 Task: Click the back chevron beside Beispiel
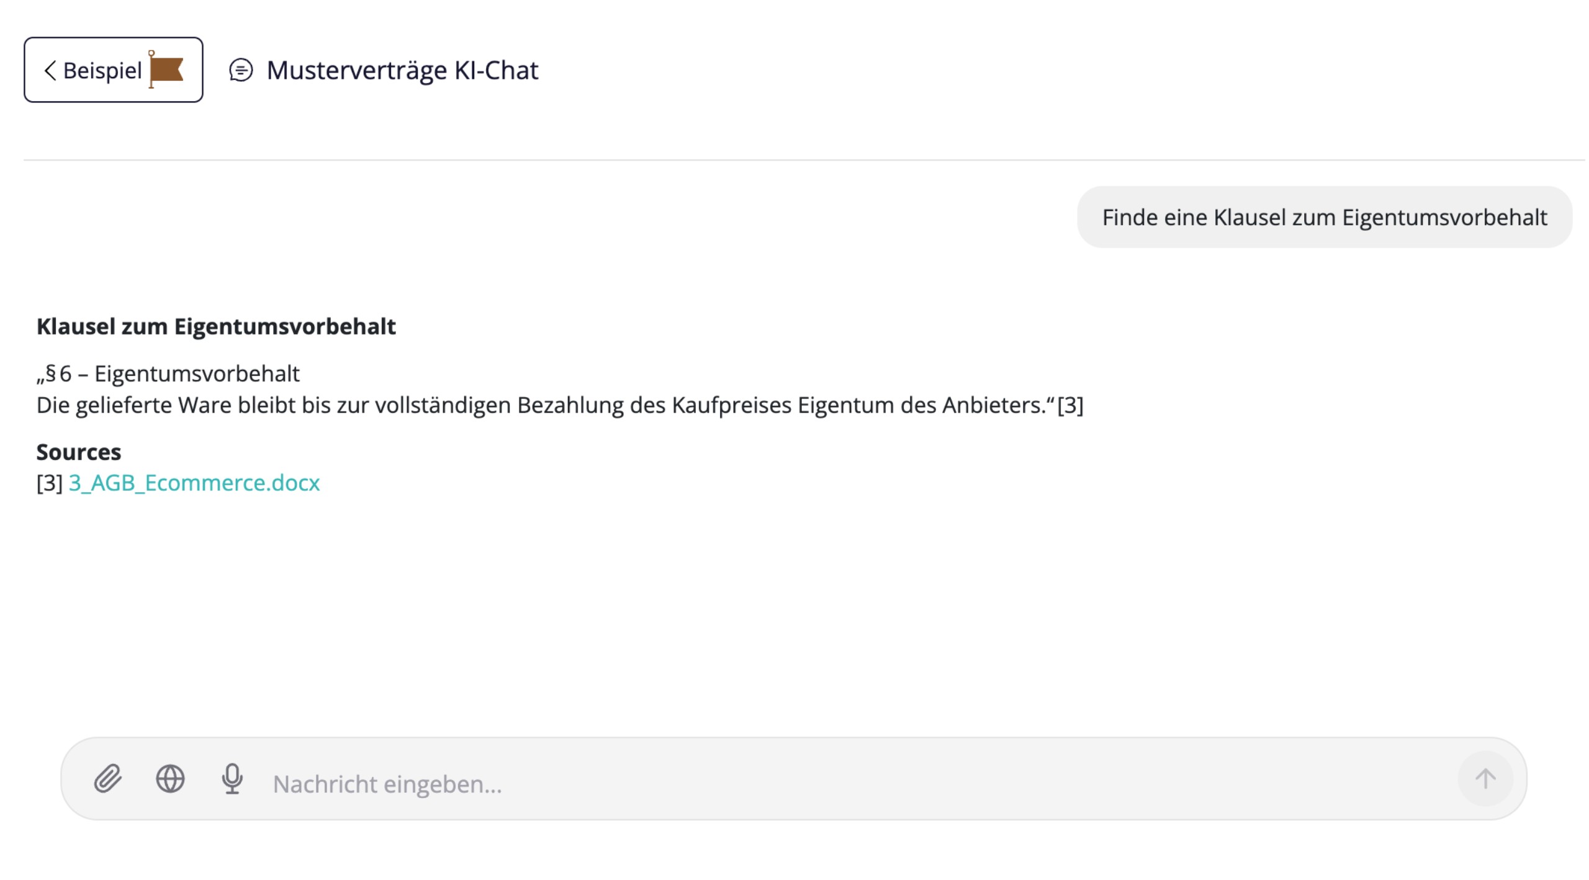point(50,70)
